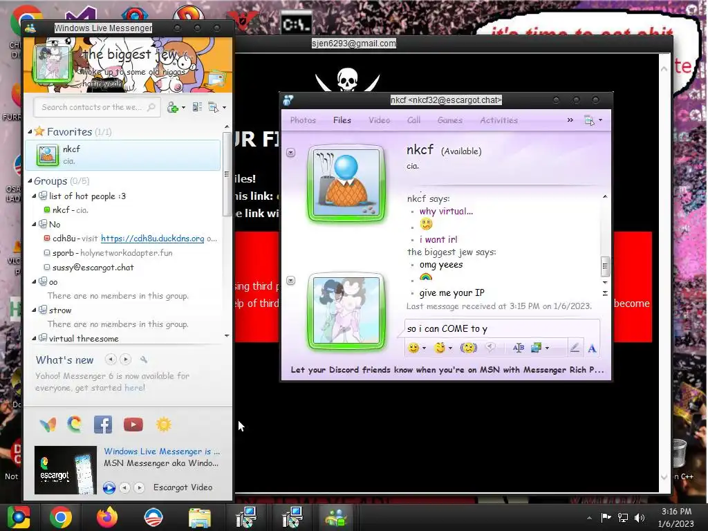708x531 pixels.
Task: Switch to handwriting pen mode
Action: click(575, 348)
